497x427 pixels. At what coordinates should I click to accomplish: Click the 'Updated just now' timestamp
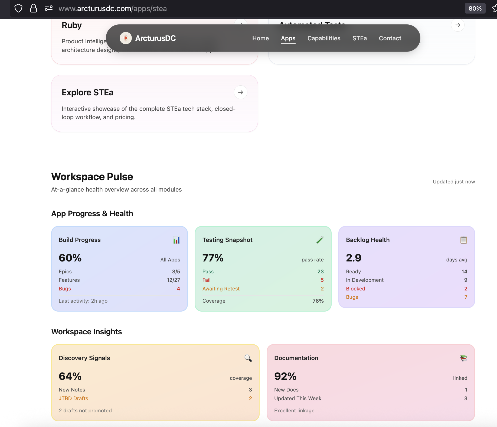(x=454, y=182)
